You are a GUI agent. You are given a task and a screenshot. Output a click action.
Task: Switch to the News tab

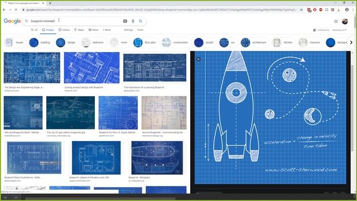tap(94, 30)
